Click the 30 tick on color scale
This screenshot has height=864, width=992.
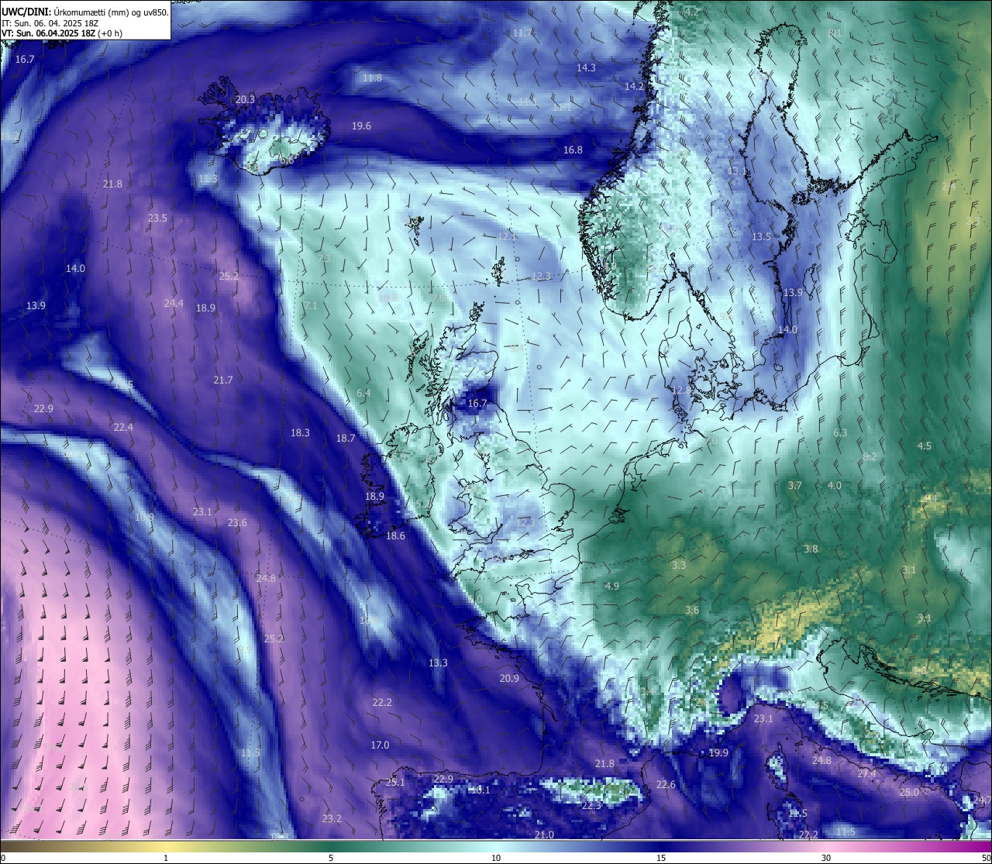(x=826, y=858)
